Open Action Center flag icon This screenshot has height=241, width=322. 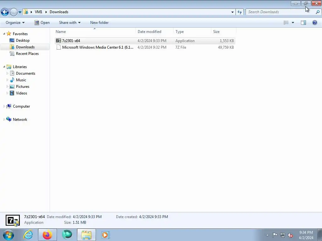(x=275, y=235)
